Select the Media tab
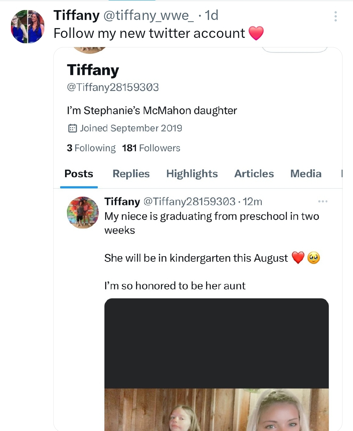Screen dimensions: 353x431 click(x=306, y=174)
